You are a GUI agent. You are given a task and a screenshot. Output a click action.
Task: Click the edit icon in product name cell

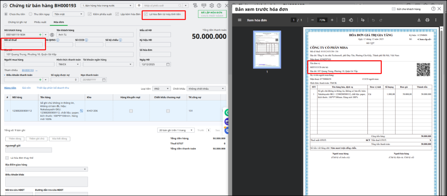(82, 111)
